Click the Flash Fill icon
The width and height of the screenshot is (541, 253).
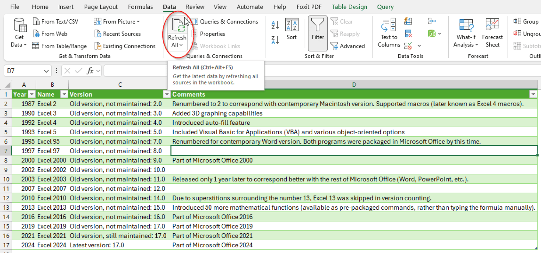tap(408, 21)
